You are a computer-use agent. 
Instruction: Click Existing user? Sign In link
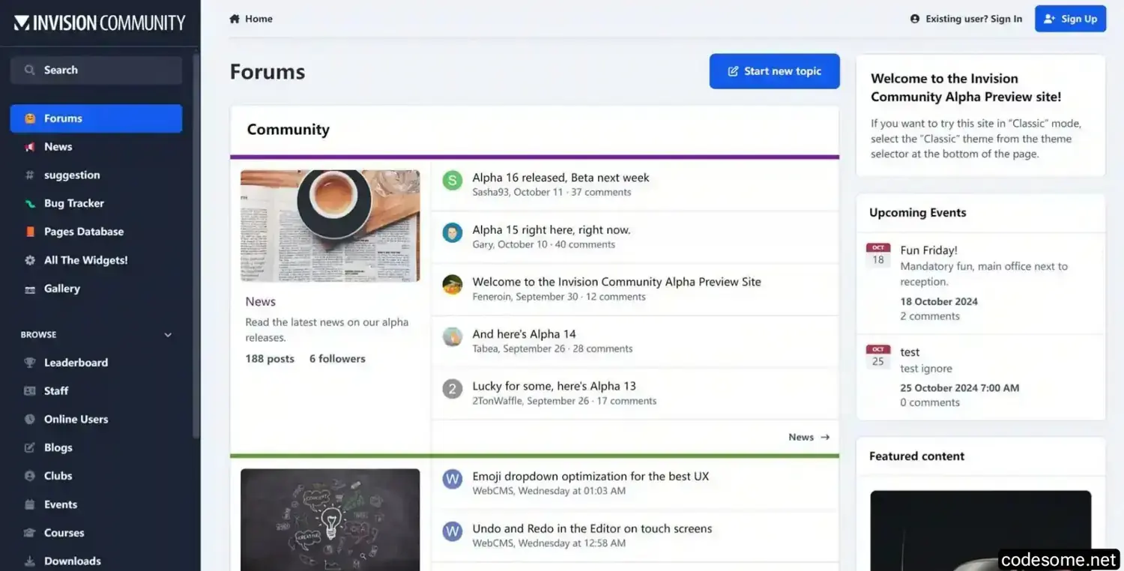coord(966,19)
